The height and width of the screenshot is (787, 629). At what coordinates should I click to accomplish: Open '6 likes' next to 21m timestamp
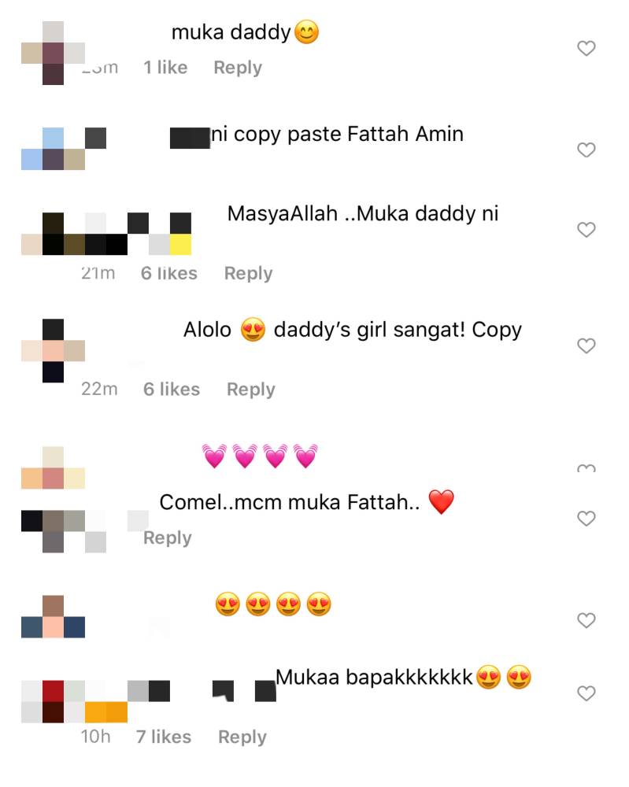[168, 273]
